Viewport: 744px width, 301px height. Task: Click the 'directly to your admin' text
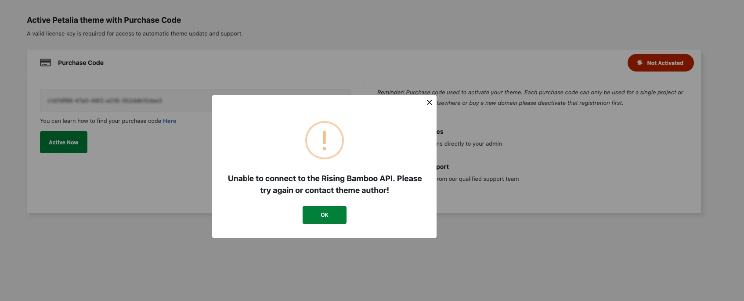[469, 144]
